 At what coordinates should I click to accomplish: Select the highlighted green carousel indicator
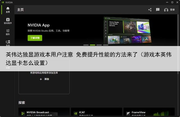(x=92, y=45)
